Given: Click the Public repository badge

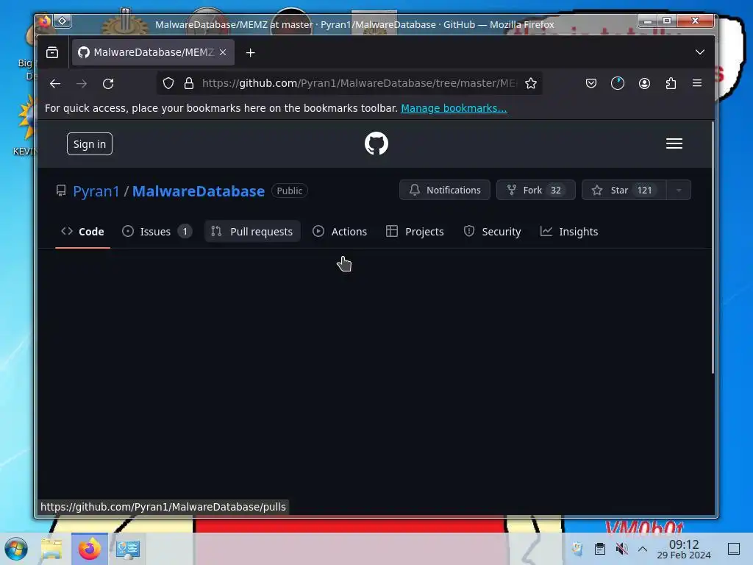Looking at the screenshot, I should coord(290,191).
